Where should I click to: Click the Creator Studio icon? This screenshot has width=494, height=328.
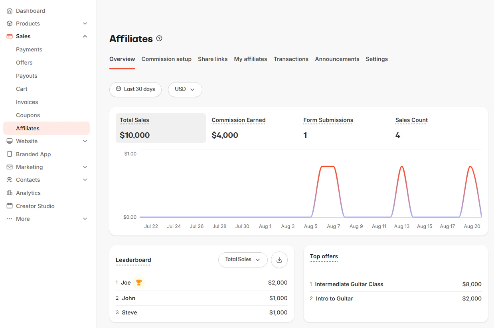pos(9,206)
